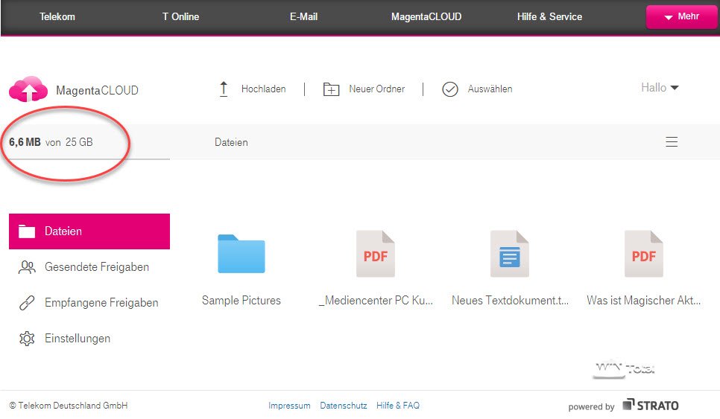Follow the Impressum footer link
The image size is (720, 419).
(x=289, y=406)
